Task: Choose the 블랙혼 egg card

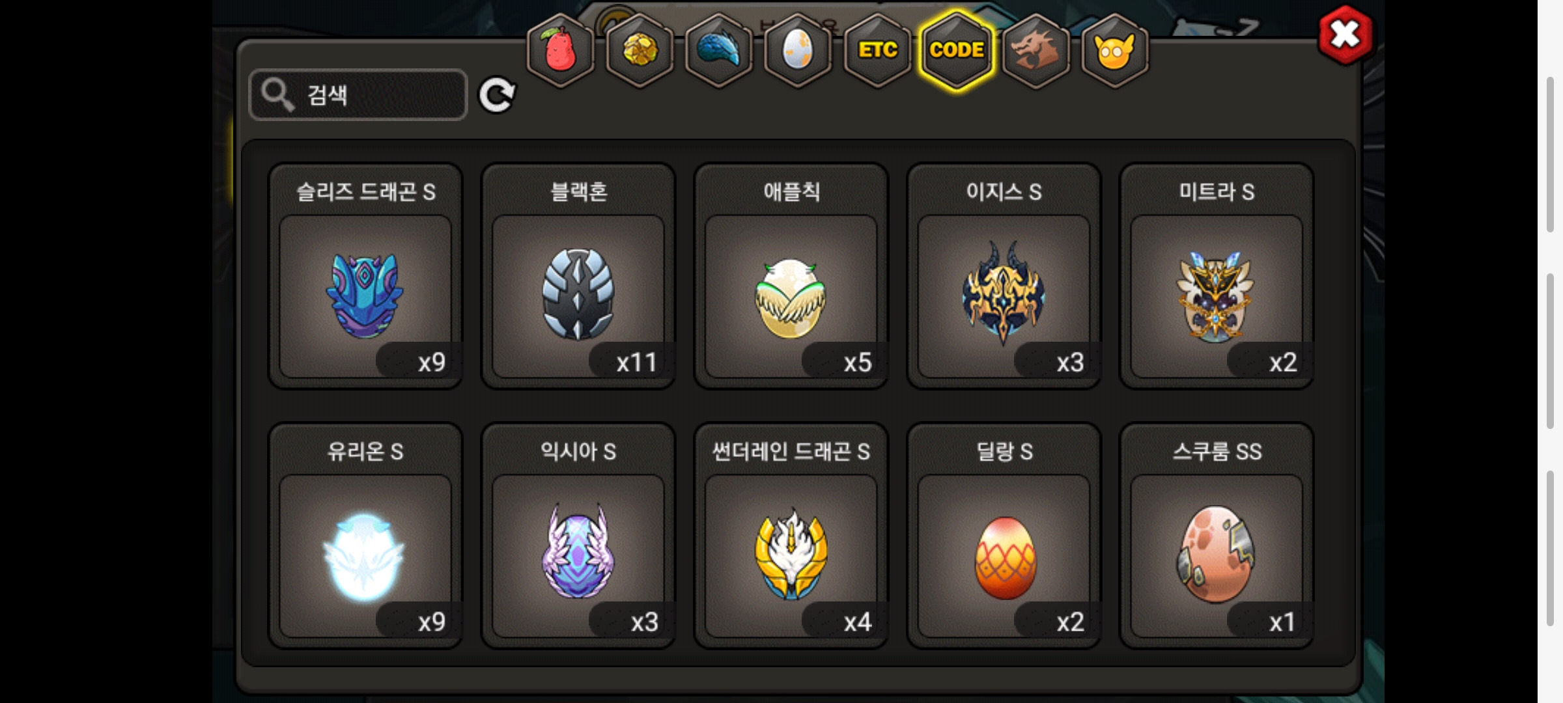Action: tap(578, 276)
